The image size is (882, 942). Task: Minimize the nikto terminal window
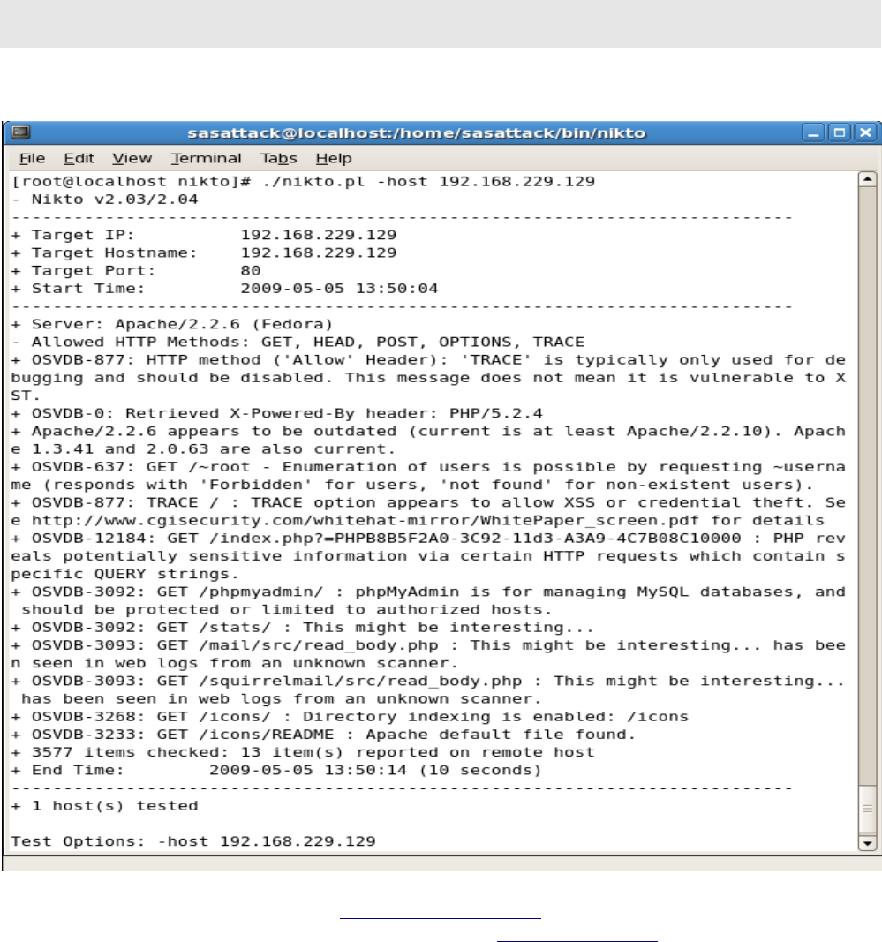tap(813, 132)
